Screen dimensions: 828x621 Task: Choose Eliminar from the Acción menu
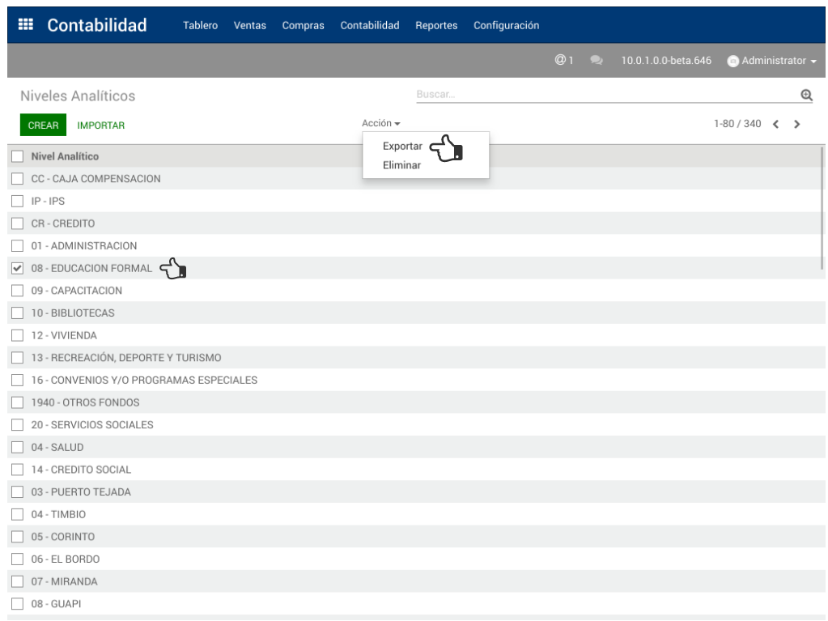[401, 165]
